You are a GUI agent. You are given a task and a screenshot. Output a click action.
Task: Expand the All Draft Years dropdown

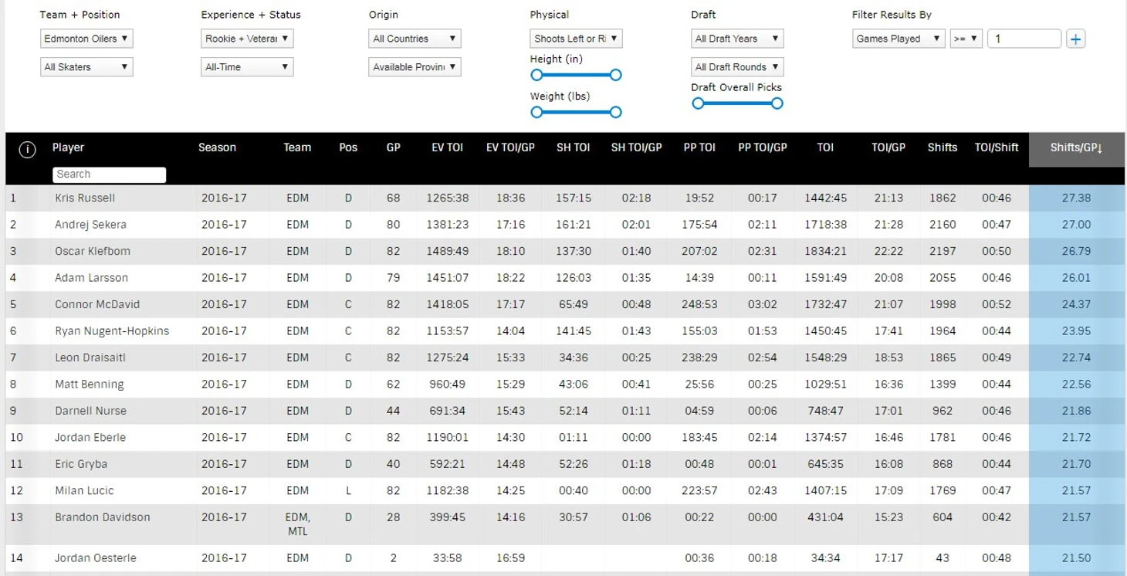(737, 39)
